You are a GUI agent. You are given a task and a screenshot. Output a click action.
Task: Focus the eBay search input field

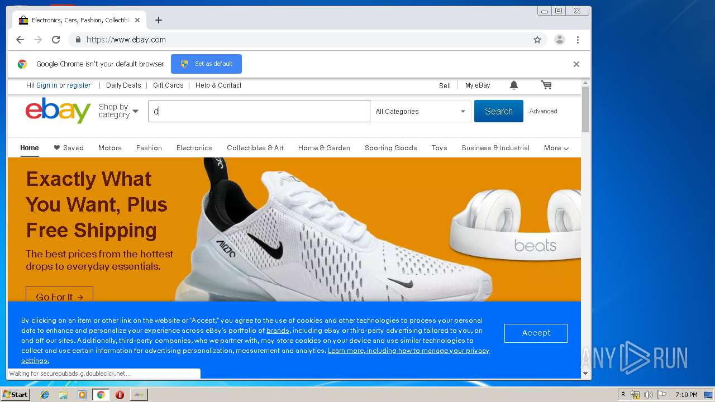[259, 111]
